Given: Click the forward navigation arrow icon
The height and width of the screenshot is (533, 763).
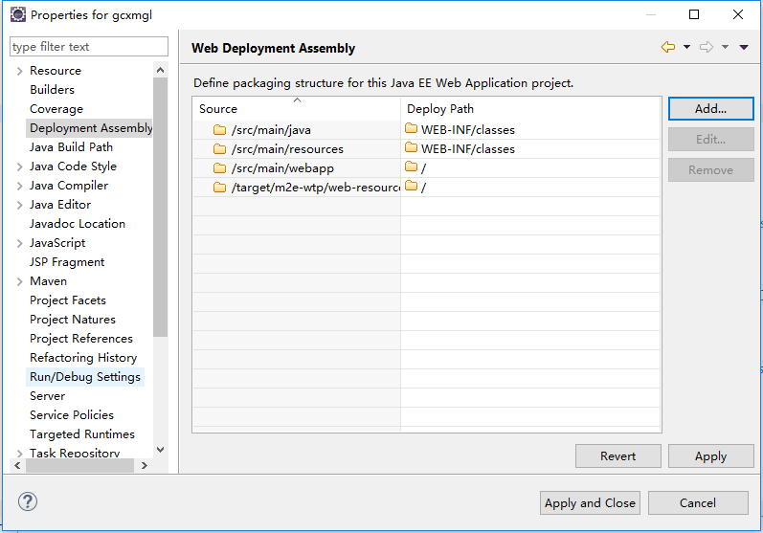Looking at the screenshot, I should coord(707,47).
